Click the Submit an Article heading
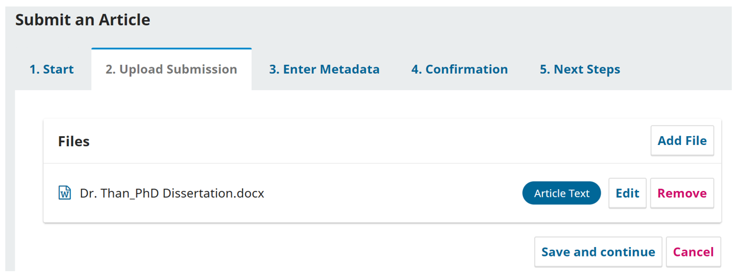 [83, 20]
